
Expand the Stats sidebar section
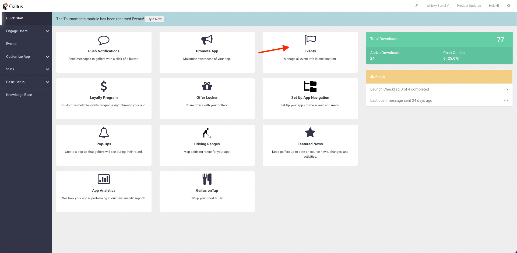point(26,69)
